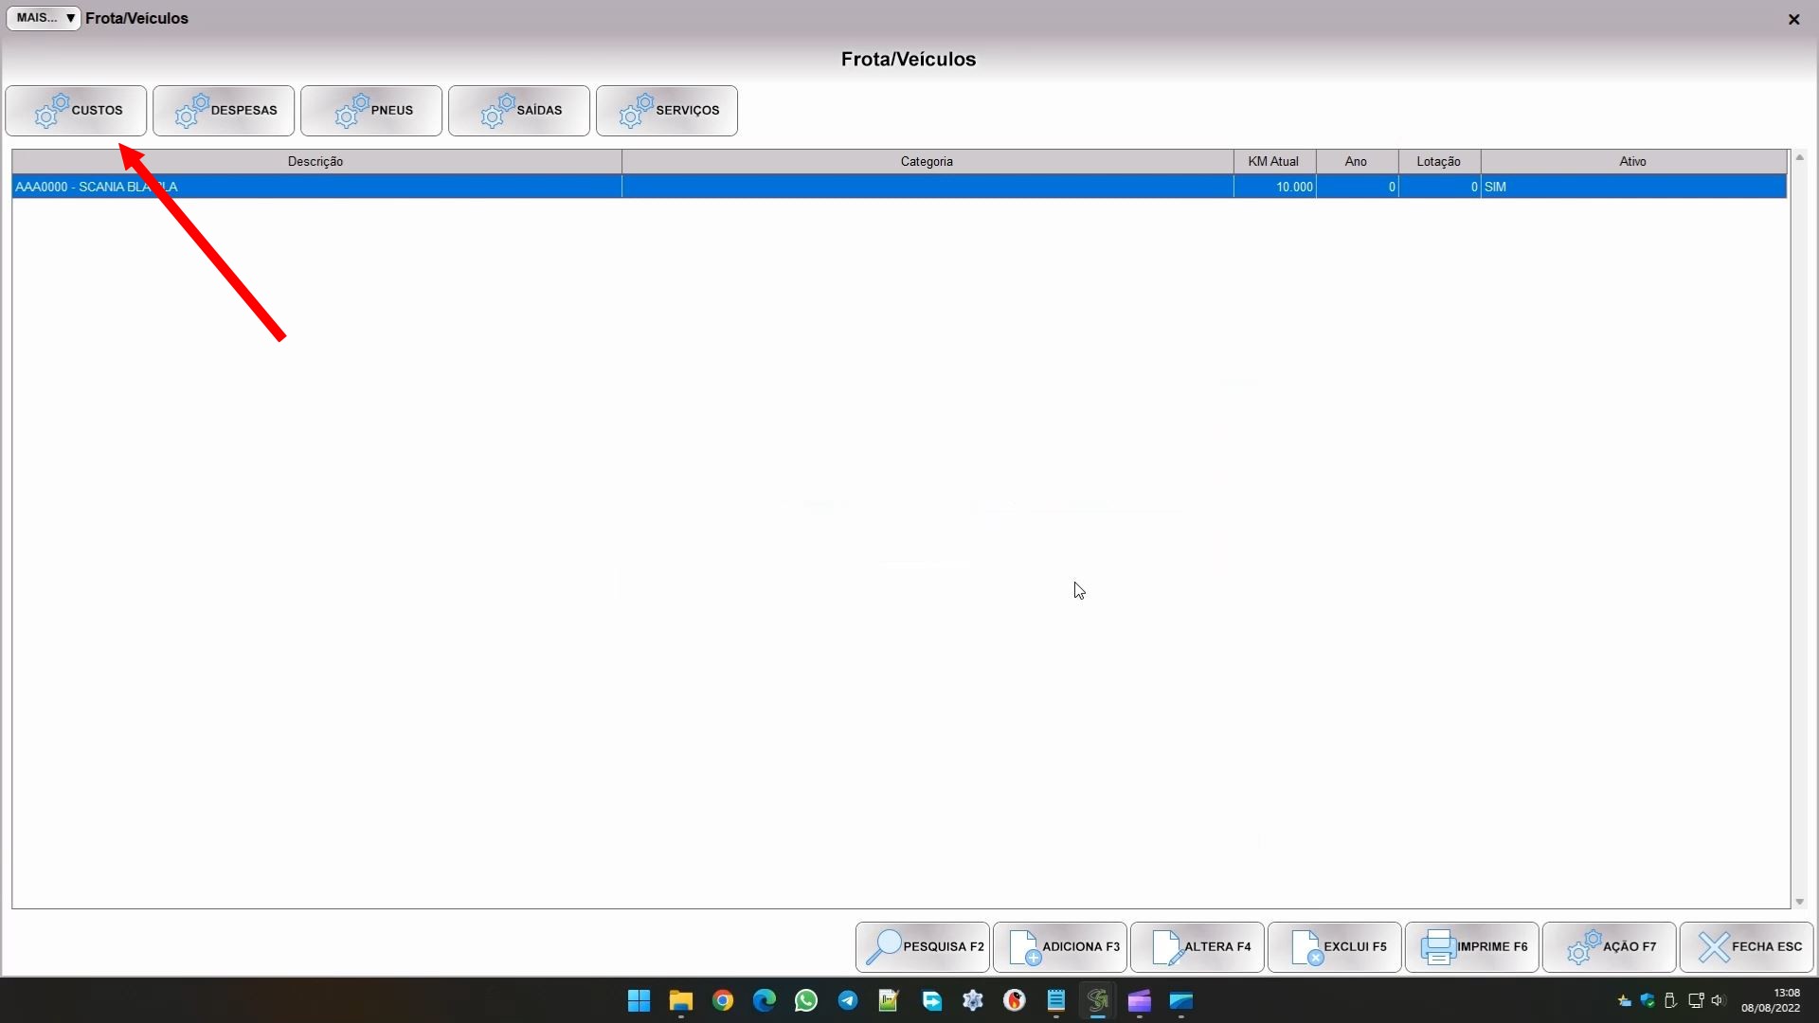1819x1023 pixels.
Task: Open the PNEUS gear button
Action: click(x=371, y=111)
